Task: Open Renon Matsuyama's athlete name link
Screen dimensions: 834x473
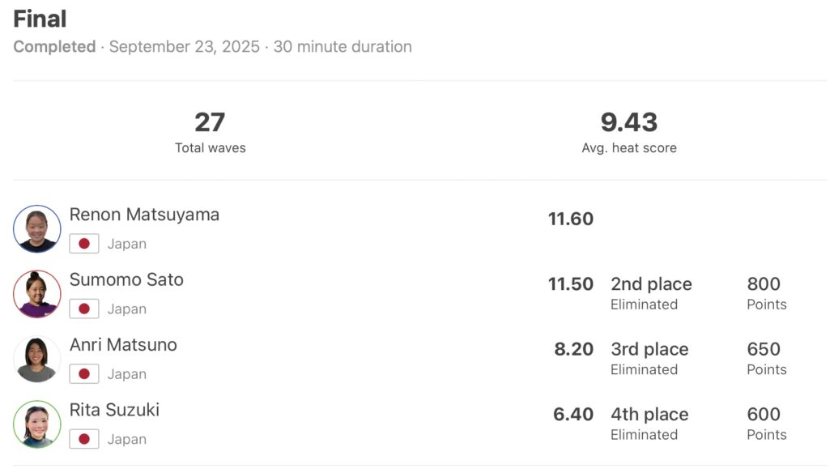Action: pos(144,215)
